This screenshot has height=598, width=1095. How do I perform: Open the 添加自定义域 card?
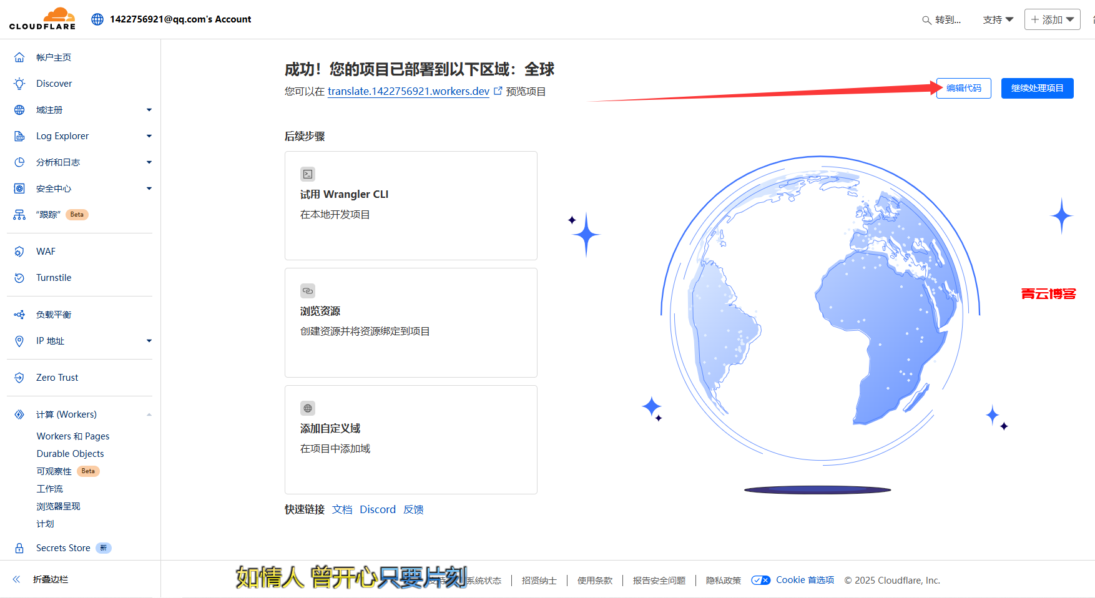coord(411,439)
